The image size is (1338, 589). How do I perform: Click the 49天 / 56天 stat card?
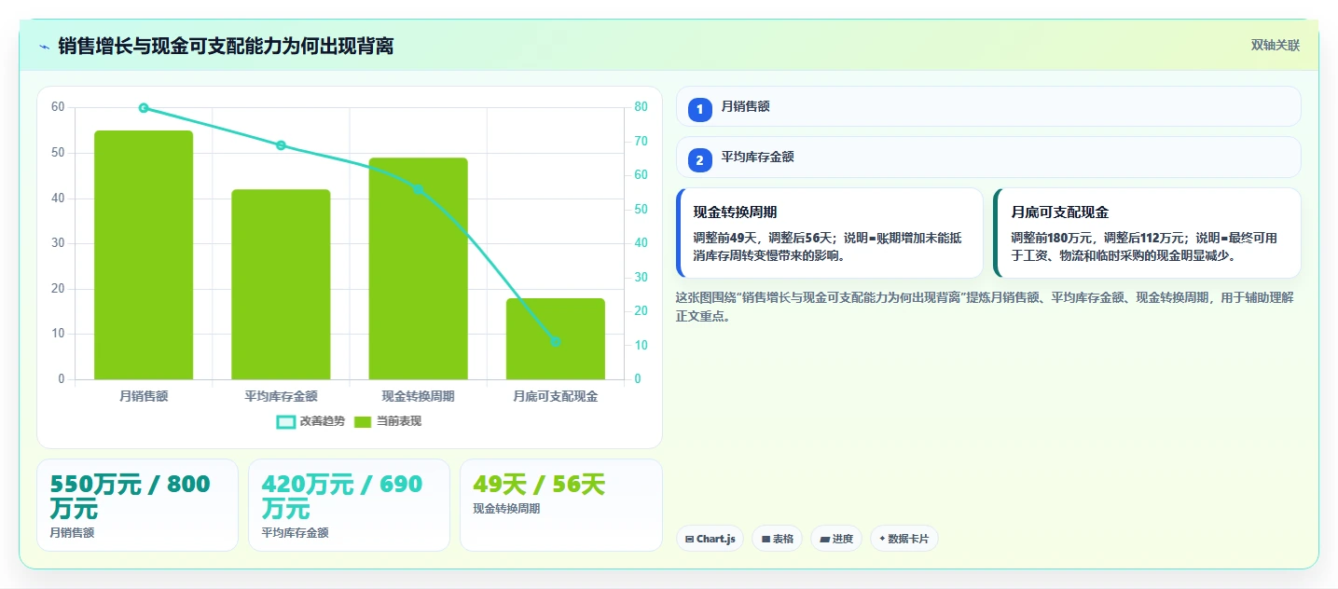pyautogui.click(x=561, y=505)
